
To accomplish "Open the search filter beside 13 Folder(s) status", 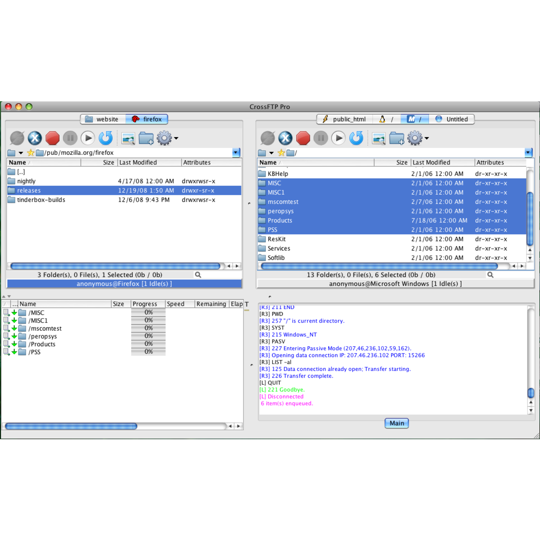I will (x=490, y=275).
